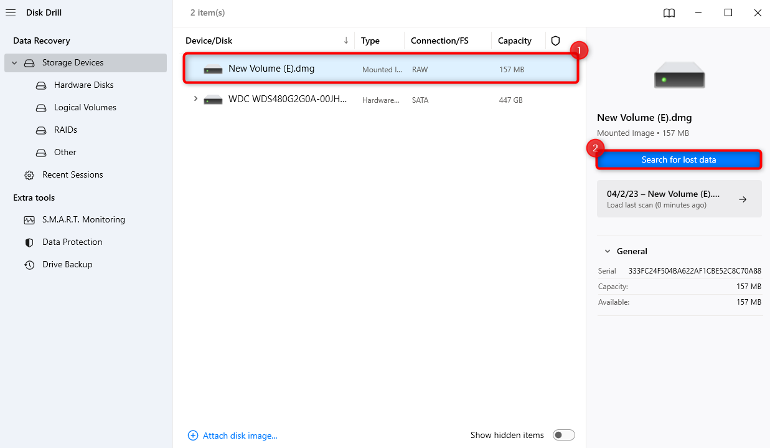The width and height of the screenshot is (770, 448).
Task: Load last scan of New Volume (E)
Action: pos(679,199)
